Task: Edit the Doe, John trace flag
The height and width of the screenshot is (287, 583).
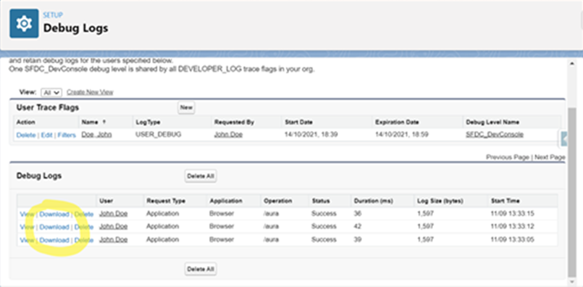Action: click(46, 135)
